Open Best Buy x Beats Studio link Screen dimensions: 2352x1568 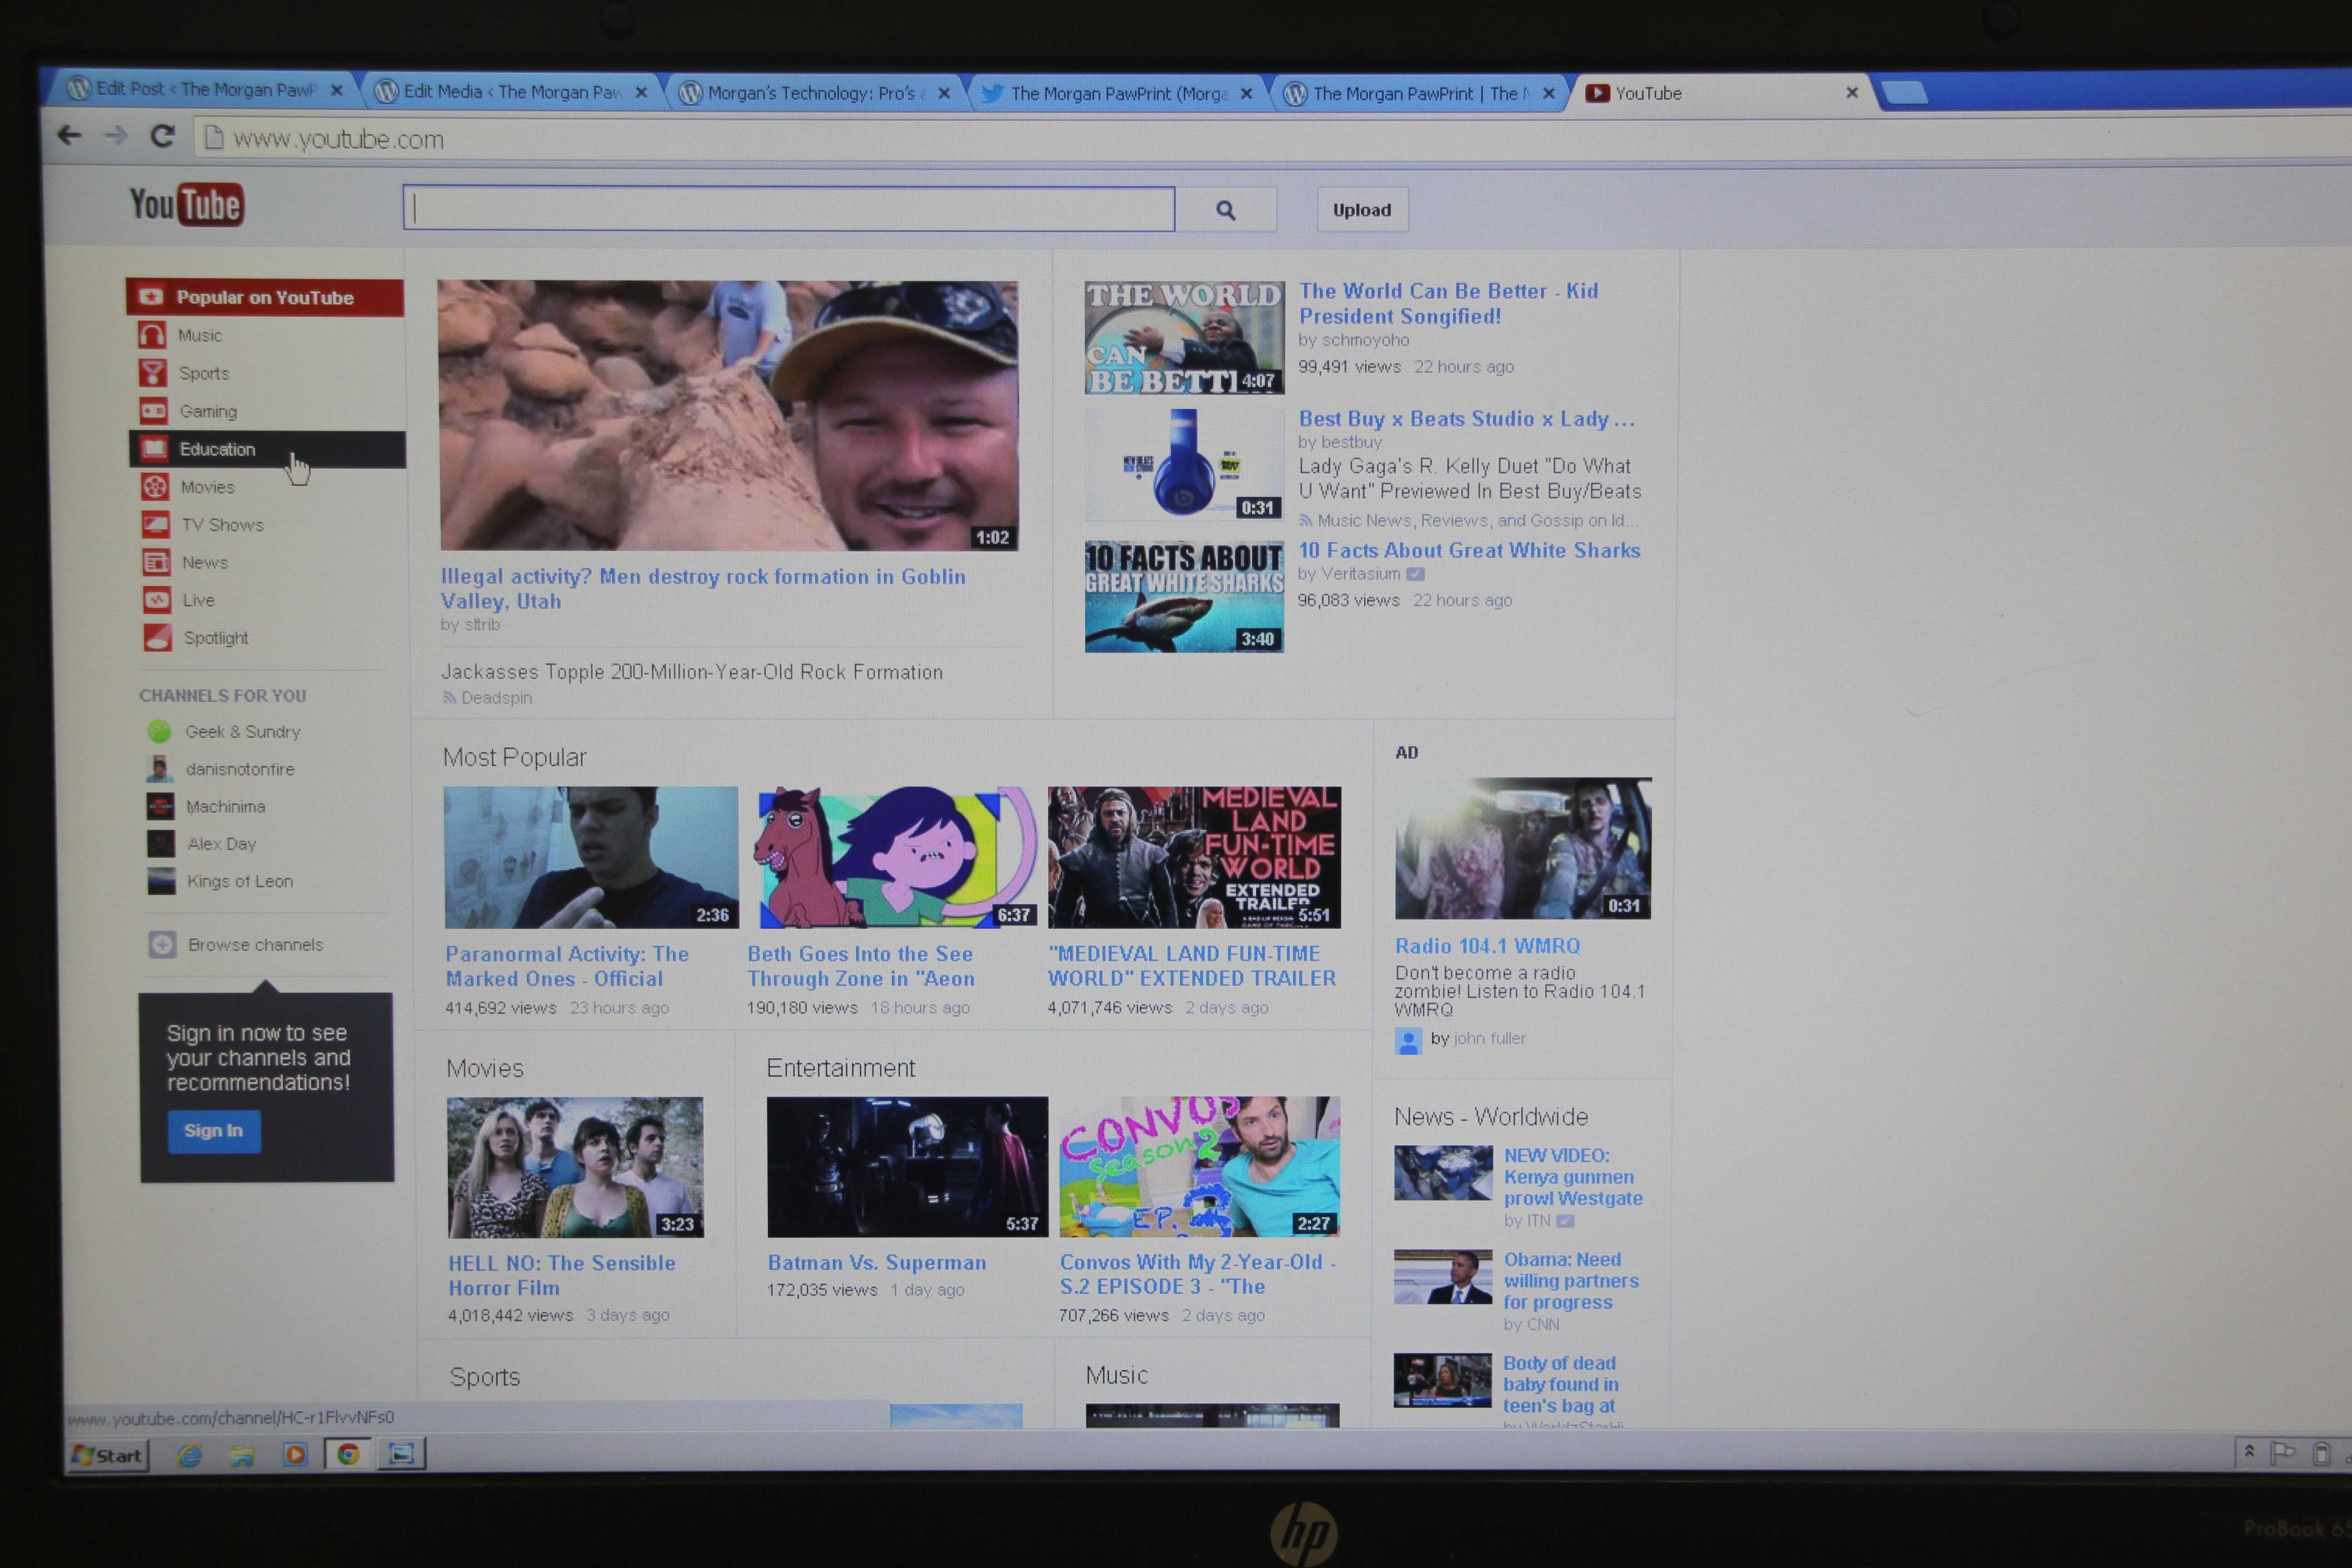coord(1466,419)
